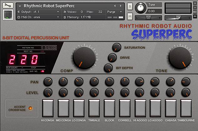Trigger the TAMBOURINE pad
Image resolution: width=198 pixels, height=131 pixels.
click(186, 108)
